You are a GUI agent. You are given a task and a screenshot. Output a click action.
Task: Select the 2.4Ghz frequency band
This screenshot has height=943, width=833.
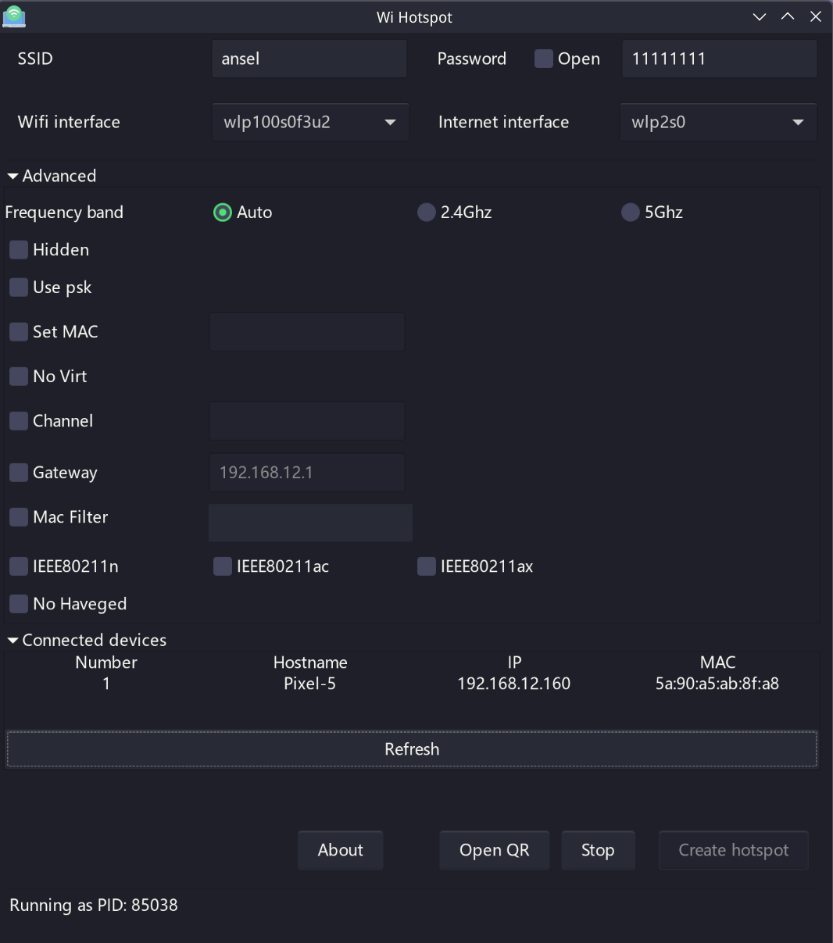pos(426,213)
